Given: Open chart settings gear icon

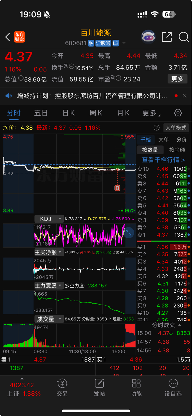Looking at the screenshot, I should click(x=178, y=113).
